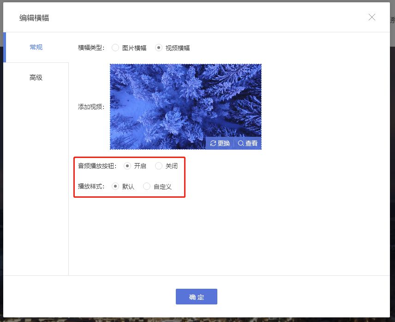Switch to the 常规 tab
Viewport: 395px width, 322px height.
36,47
